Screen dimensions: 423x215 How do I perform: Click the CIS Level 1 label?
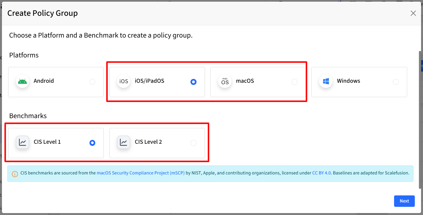(x=47, y=142)
